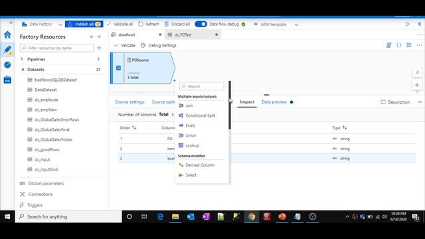Open the dataflow settings sliders icon

pyautogui.click(x=409, y=45)
